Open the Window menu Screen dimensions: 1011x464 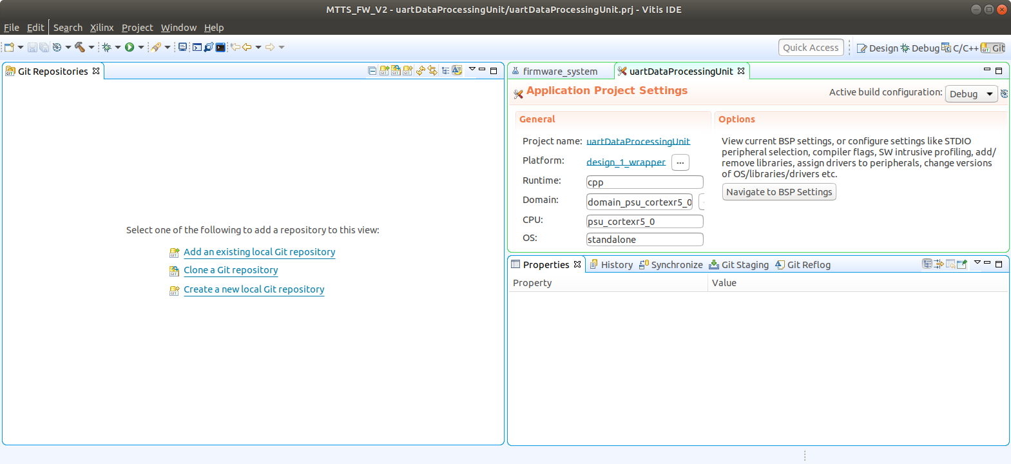[x=178, y=28]
